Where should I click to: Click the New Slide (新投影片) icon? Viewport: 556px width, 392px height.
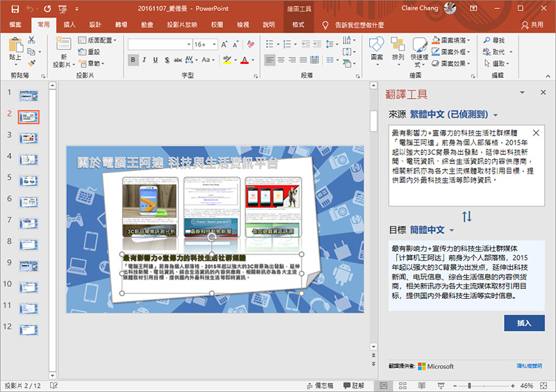(x=63, y=44)
